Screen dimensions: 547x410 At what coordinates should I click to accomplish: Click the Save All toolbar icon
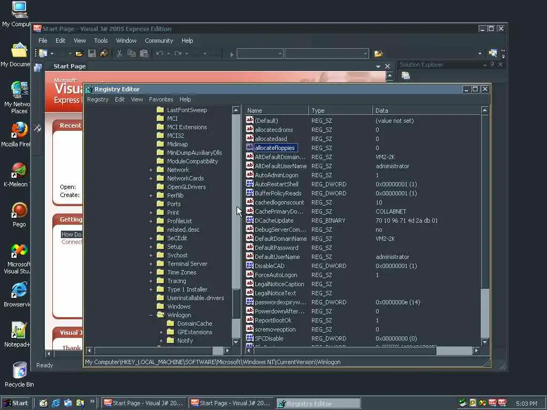point(104,53)
